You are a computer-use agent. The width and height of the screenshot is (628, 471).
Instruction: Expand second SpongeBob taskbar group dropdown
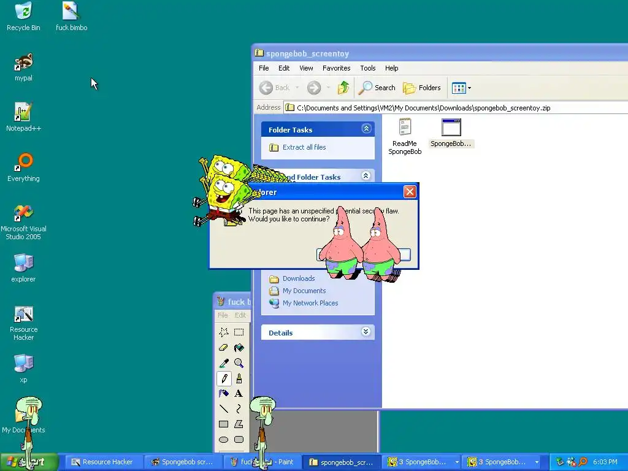click(537, 462)
